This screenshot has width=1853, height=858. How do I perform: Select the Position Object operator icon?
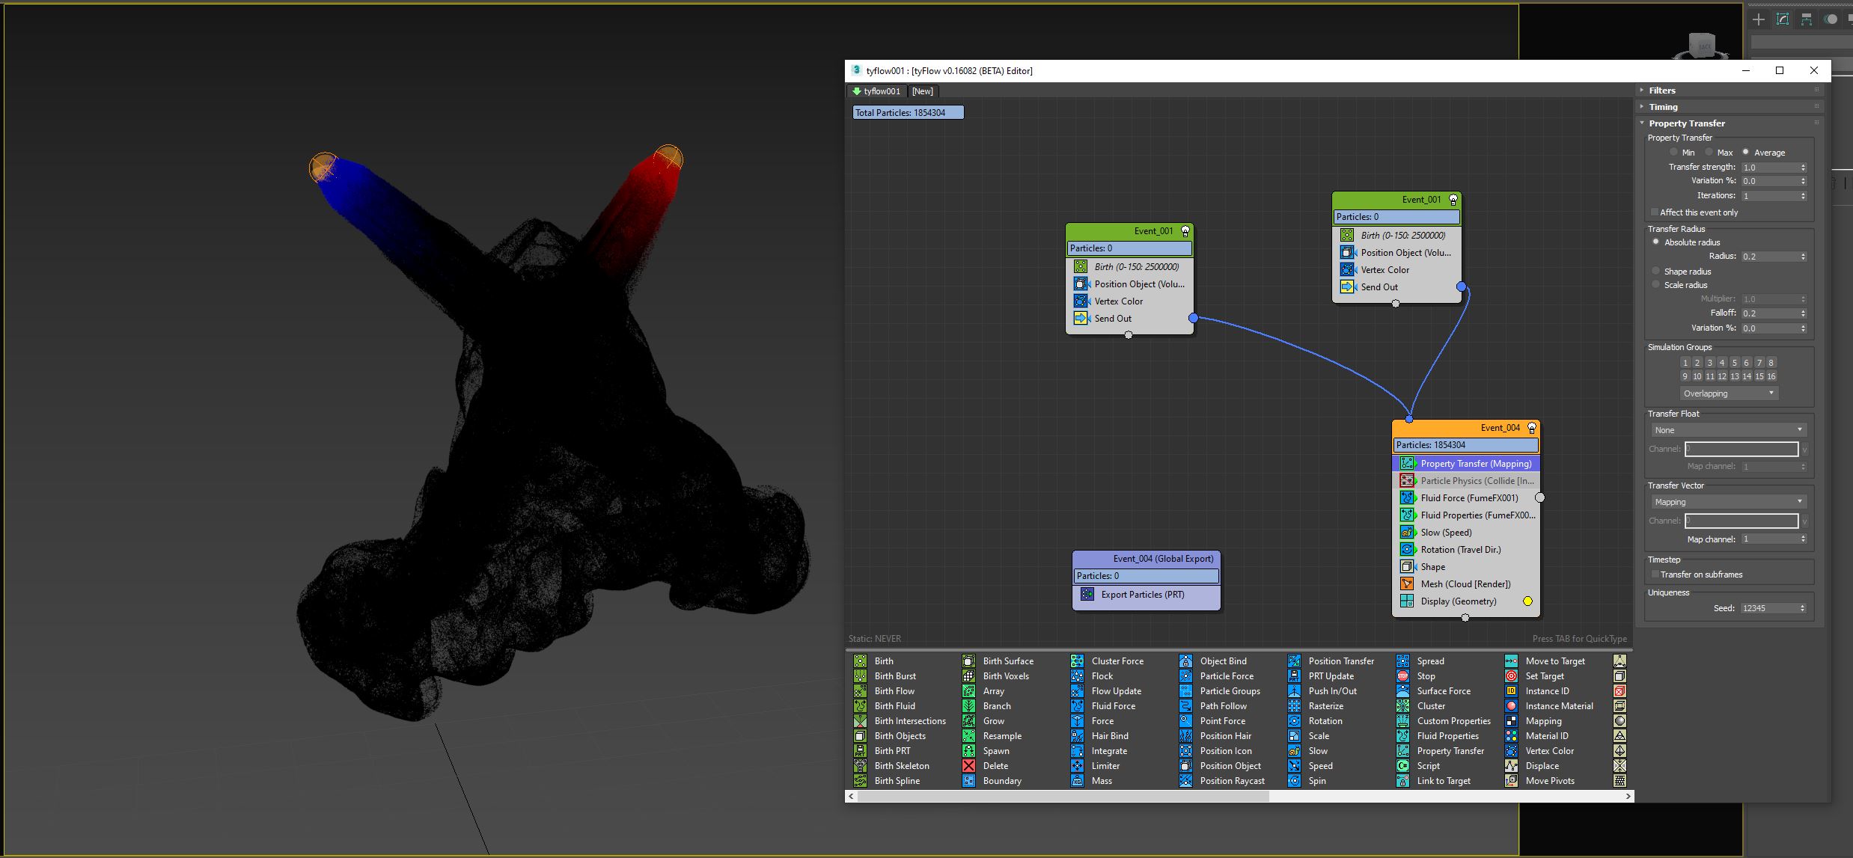tap(1185, 765)
